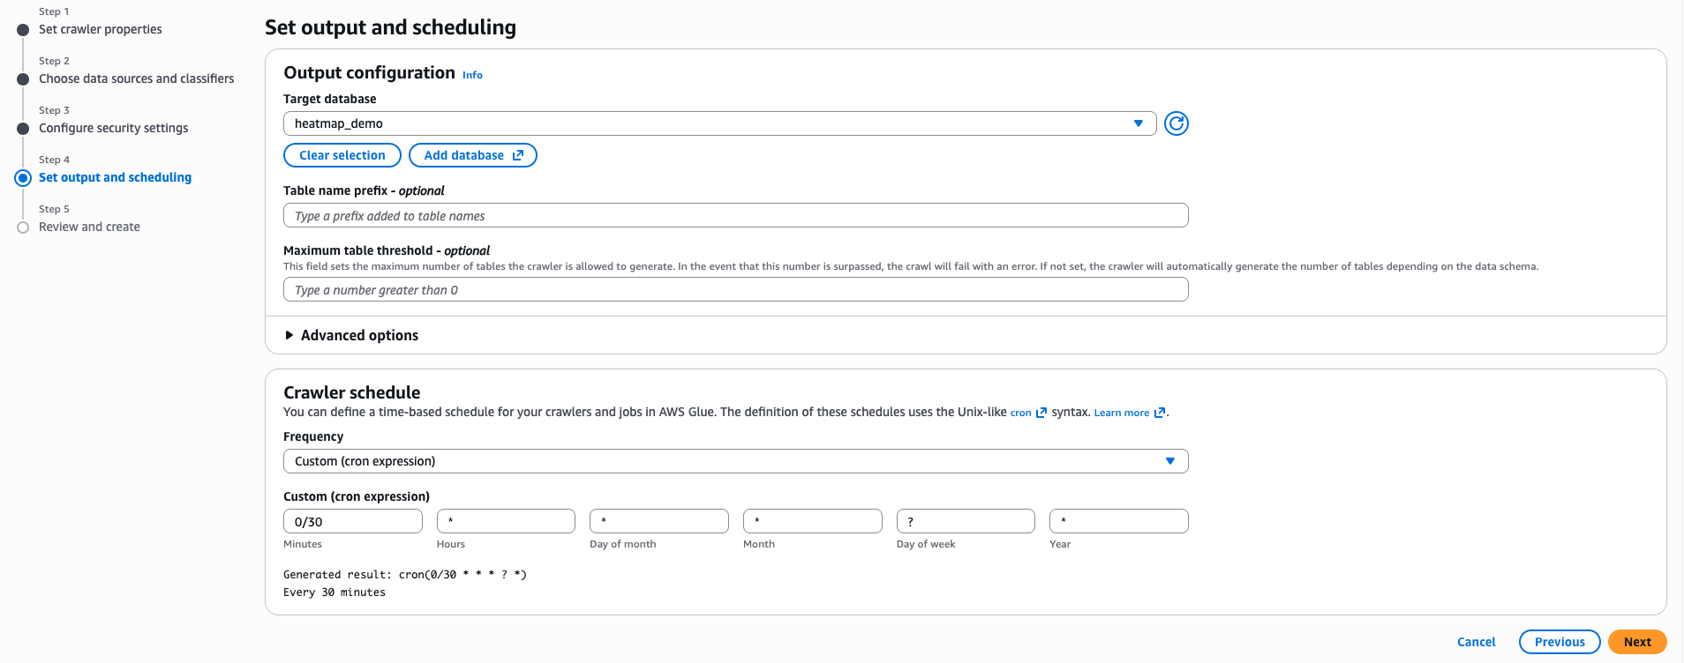Go to Step 1 Set crawler properties
Image resolution: width=1684 pixels, height=663 pixels.
100,30
